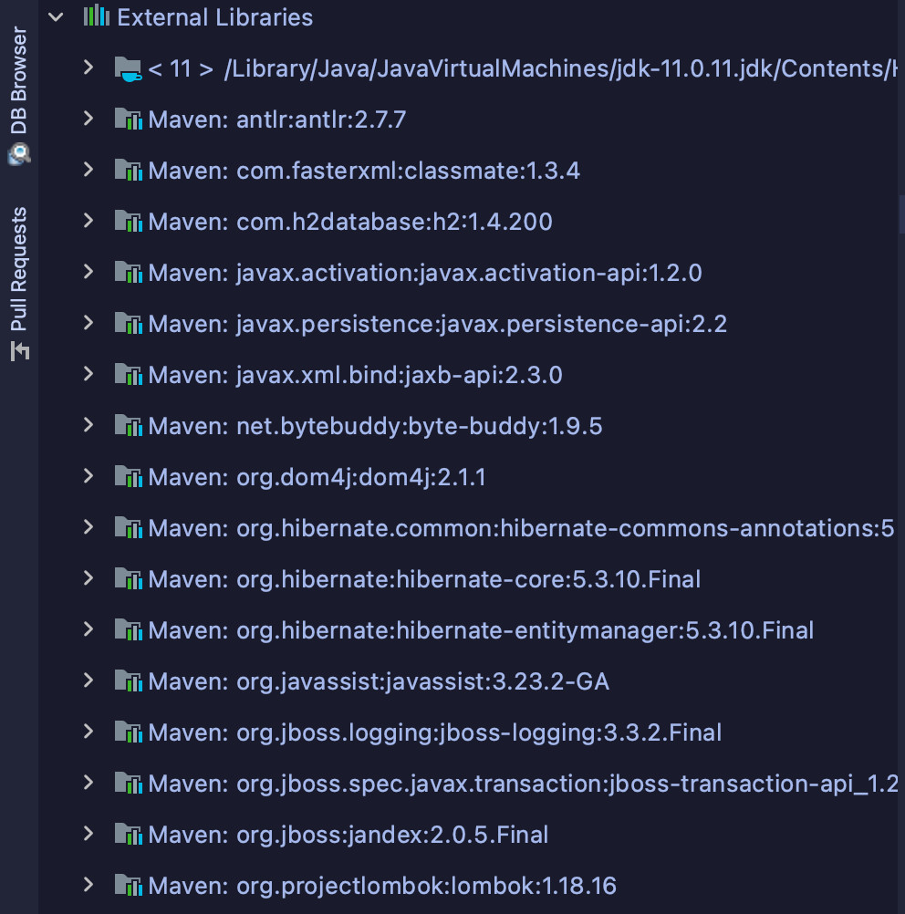Click the lombok library icon

click(x=128, y=885)
